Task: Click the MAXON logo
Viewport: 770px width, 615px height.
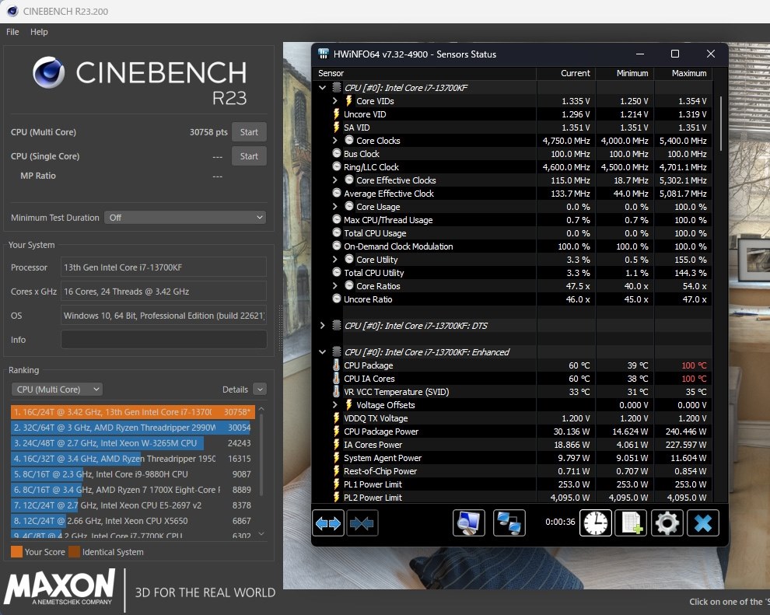Action: [x=59, y=588]
